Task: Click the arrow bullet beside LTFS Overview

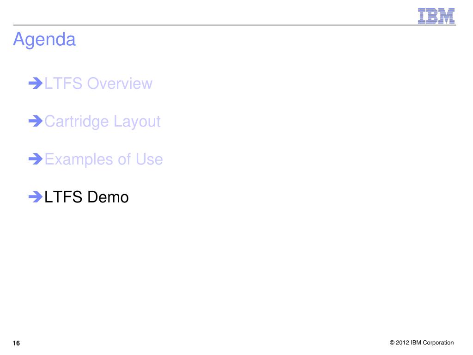Action: 36,83
